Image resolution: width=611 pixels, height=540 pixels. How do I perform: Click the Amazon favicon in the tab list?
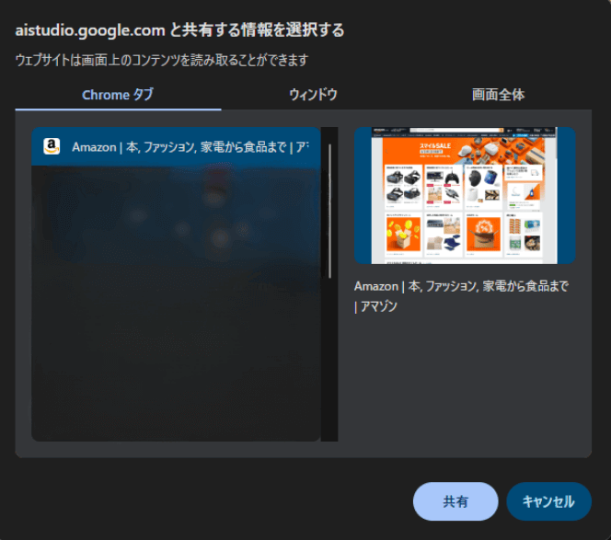[x=52, y=147]
